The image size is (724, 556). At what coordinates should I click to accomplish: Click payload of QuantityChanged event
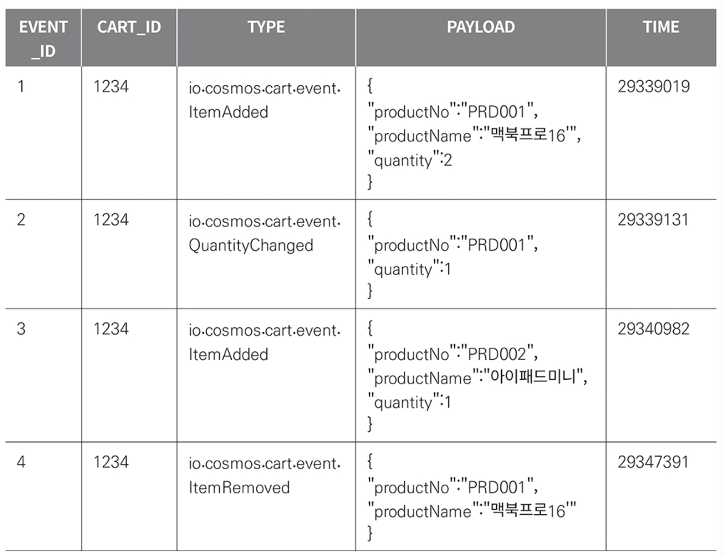[453, 257]
